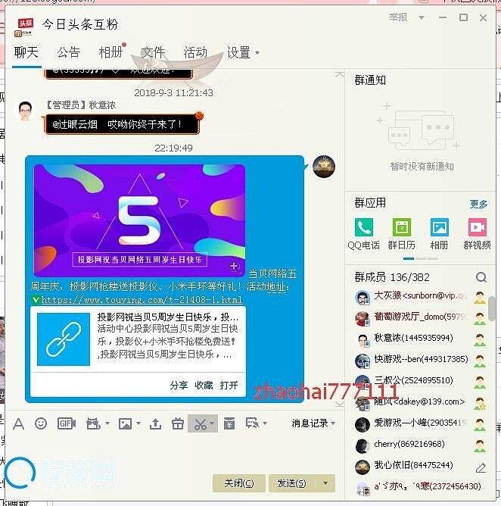Click the role icon beside 大灰狼 member
The height and width of the screenshot is (506, 501).
point(480,297)
